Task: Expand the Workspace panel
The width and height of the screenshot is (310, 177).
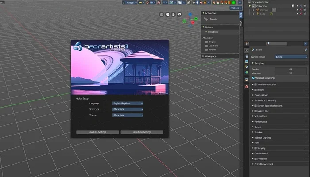Action: click(220, 56)
